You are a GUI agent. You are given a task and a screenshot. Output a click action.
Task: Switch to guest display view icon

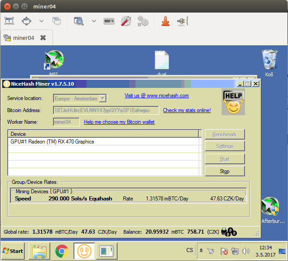pyautogui.click(x=9, y=21)
